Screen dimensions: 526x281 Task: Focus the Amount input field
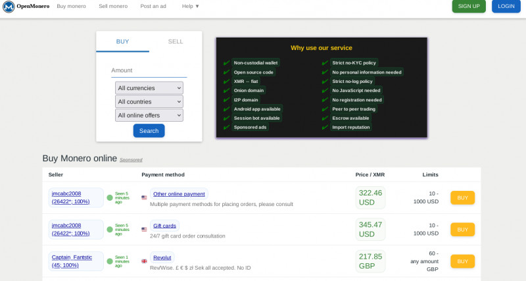pyautogui.click(x=149, y=70)
